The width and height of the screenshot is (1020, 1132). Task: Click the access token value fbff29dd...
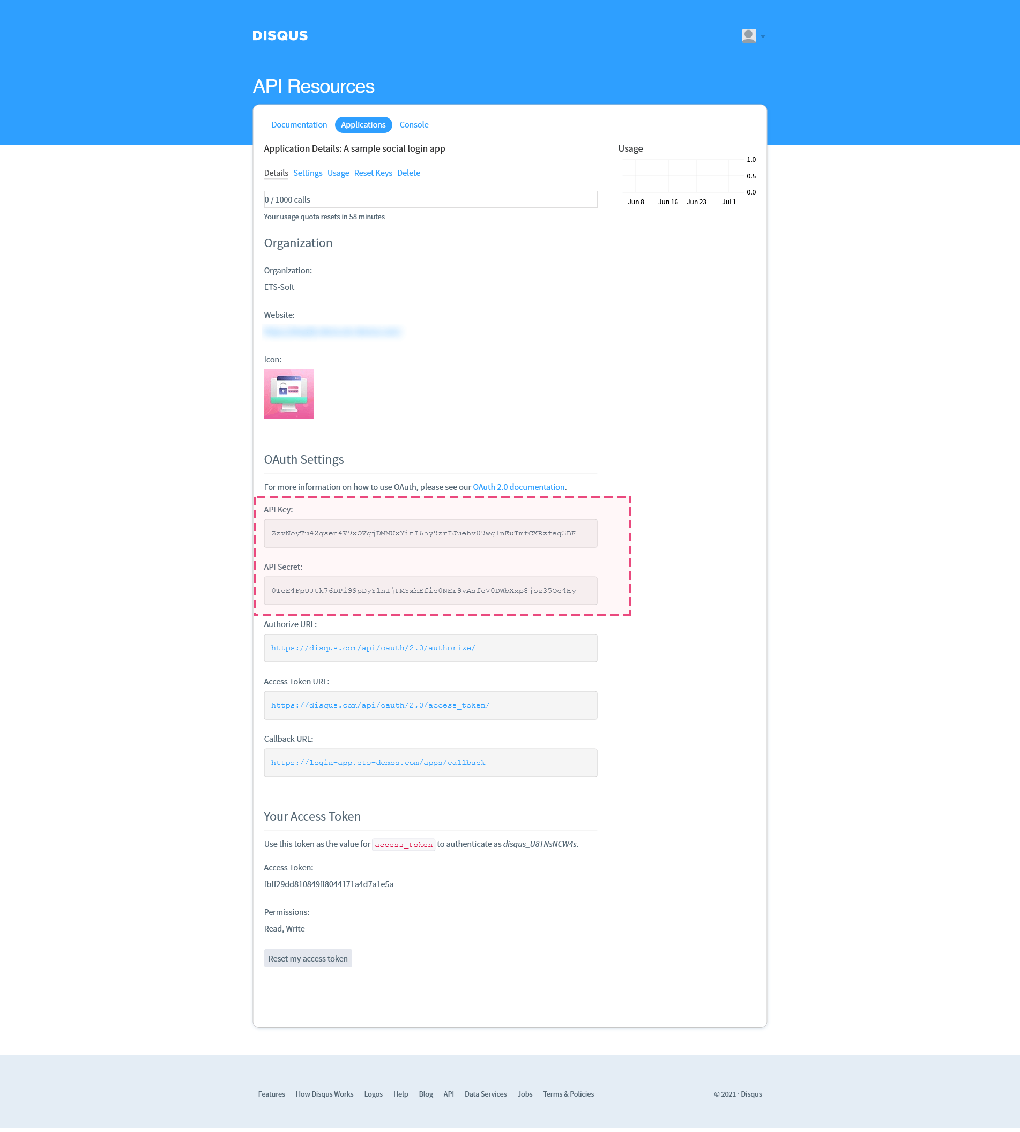329,884
